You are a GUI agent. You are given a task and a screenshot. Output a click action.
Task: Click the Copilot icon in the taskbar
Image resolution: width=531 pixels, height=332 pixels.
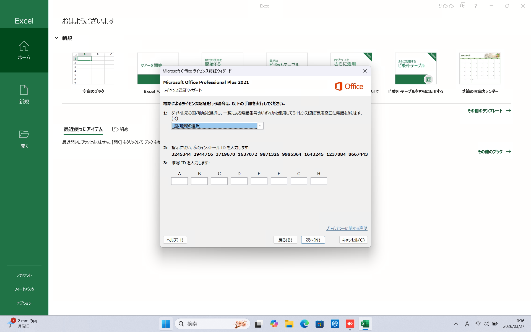click(x=274, y=324)
